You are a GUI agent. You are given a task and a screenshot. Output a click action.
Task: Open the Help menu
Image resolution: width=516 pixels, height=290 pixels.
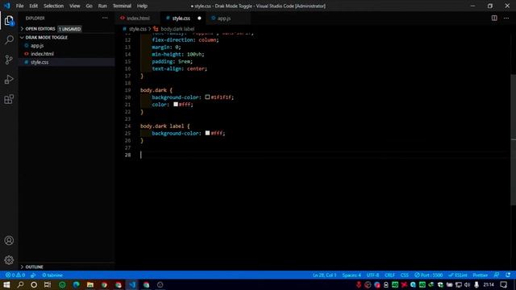pyautogui.click(x=142, y=6)
